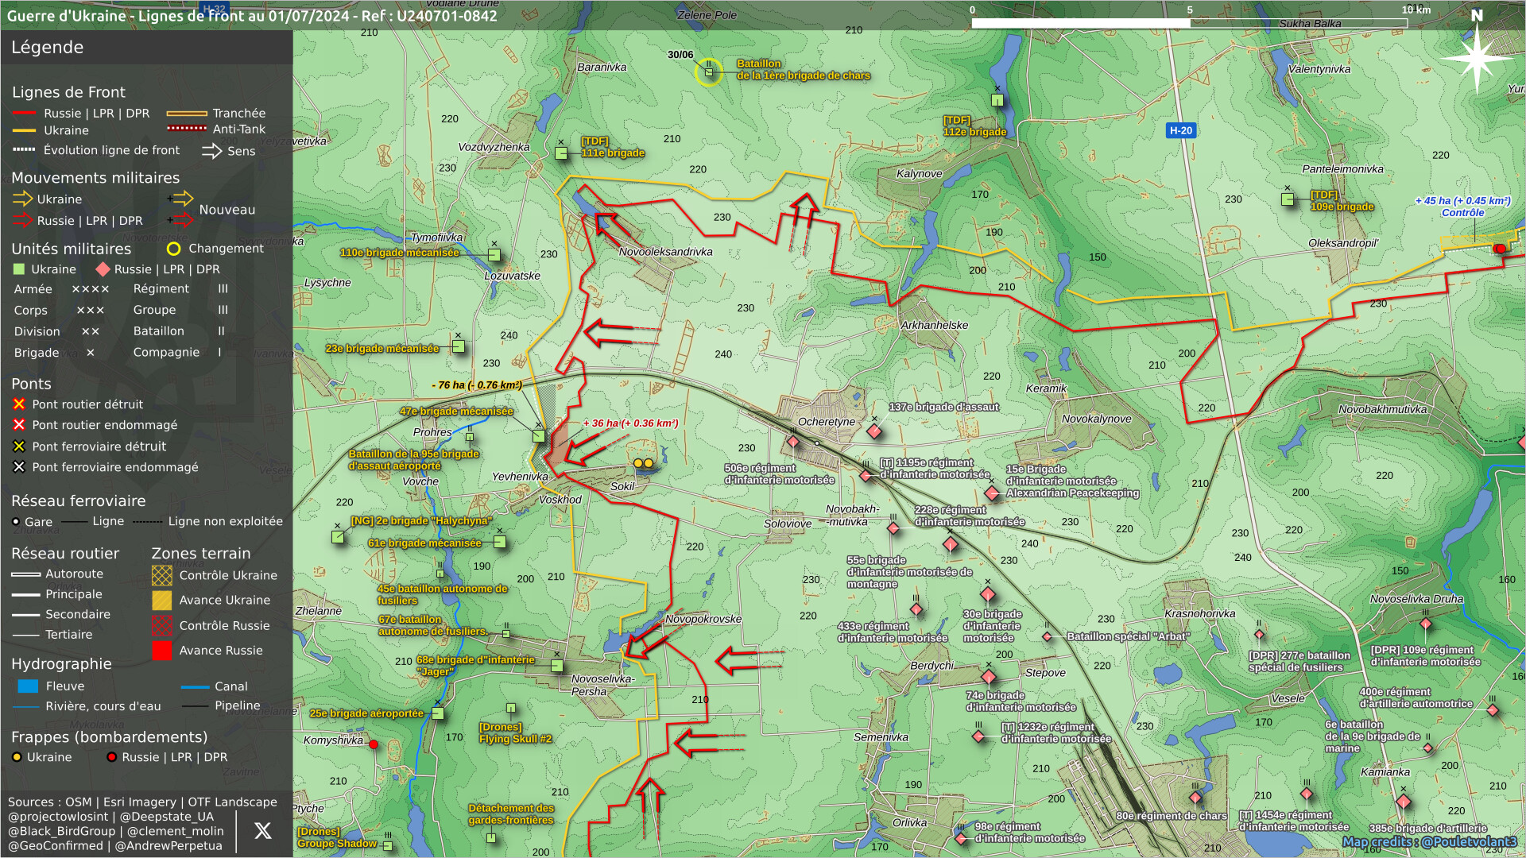Click the north compass star icon
The height and width of the screenshot is (858, 1526).
coord(1476,58)
